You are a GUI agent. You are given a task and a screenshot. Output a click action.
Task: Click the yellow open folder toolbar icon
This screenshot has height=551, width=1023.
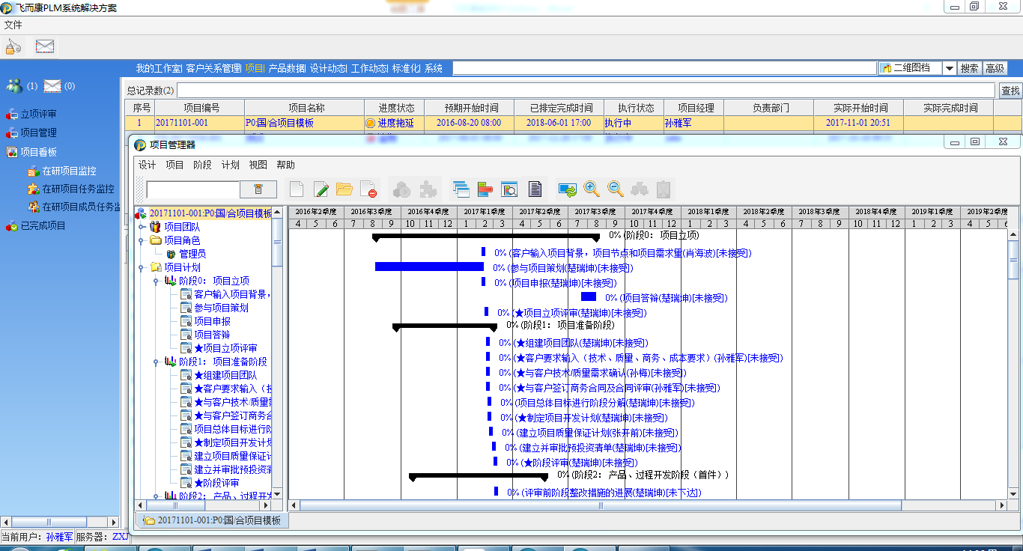coord(344,189)
